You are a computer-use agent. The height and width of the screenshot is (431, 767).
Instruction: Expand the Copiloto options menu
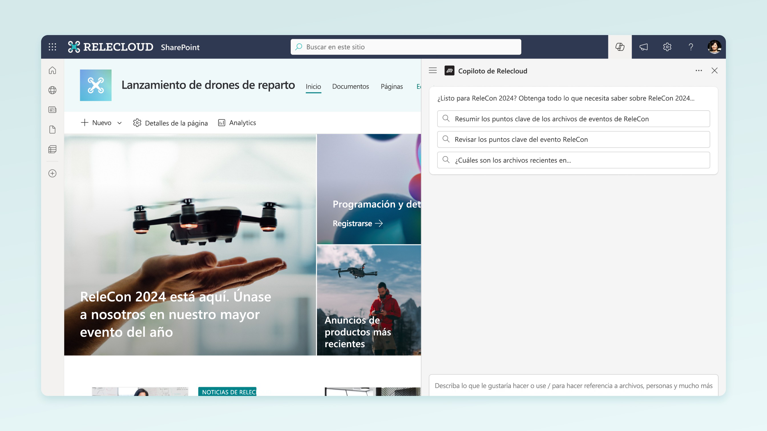click(699, 70)
